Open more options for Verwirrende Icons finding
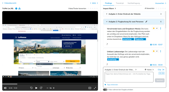 click(161, 28)
